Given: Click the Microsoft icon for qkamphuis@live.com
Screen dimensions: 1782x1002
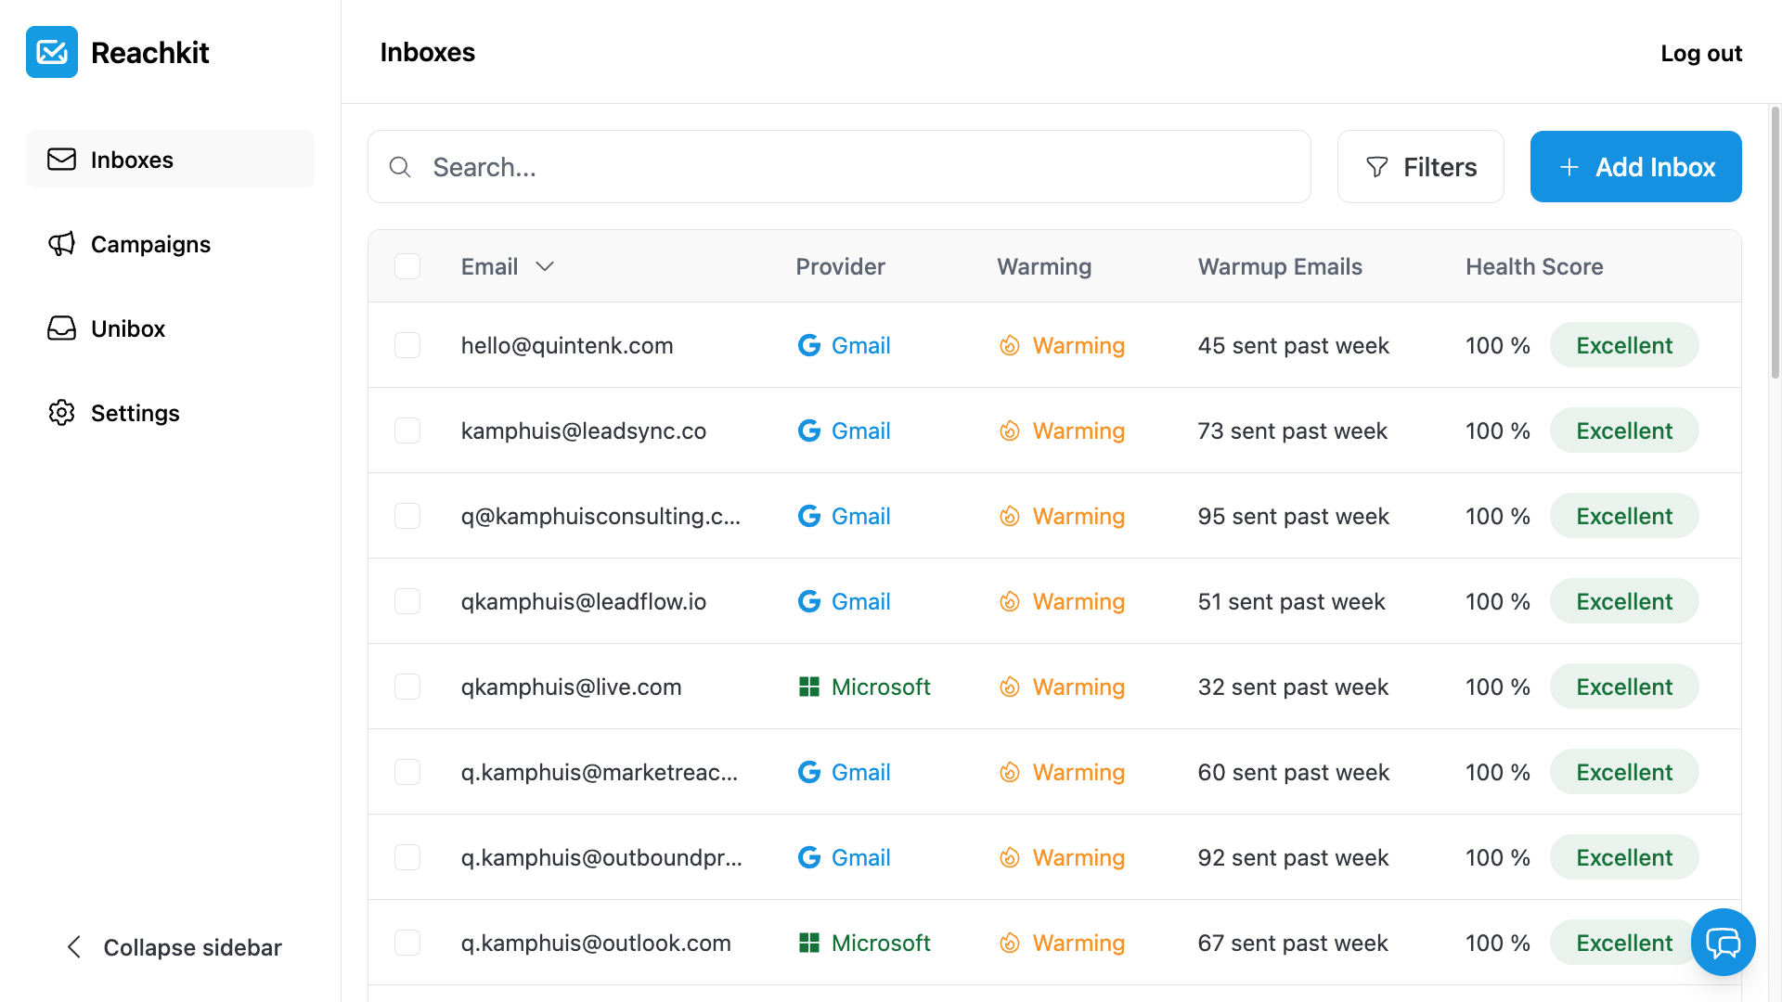Looking at the screenshot, I should (x=809, y=687).
